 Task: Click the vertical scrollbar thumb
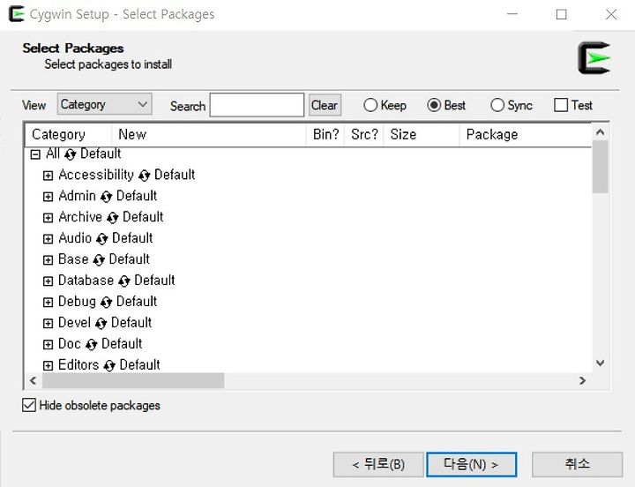601,167
